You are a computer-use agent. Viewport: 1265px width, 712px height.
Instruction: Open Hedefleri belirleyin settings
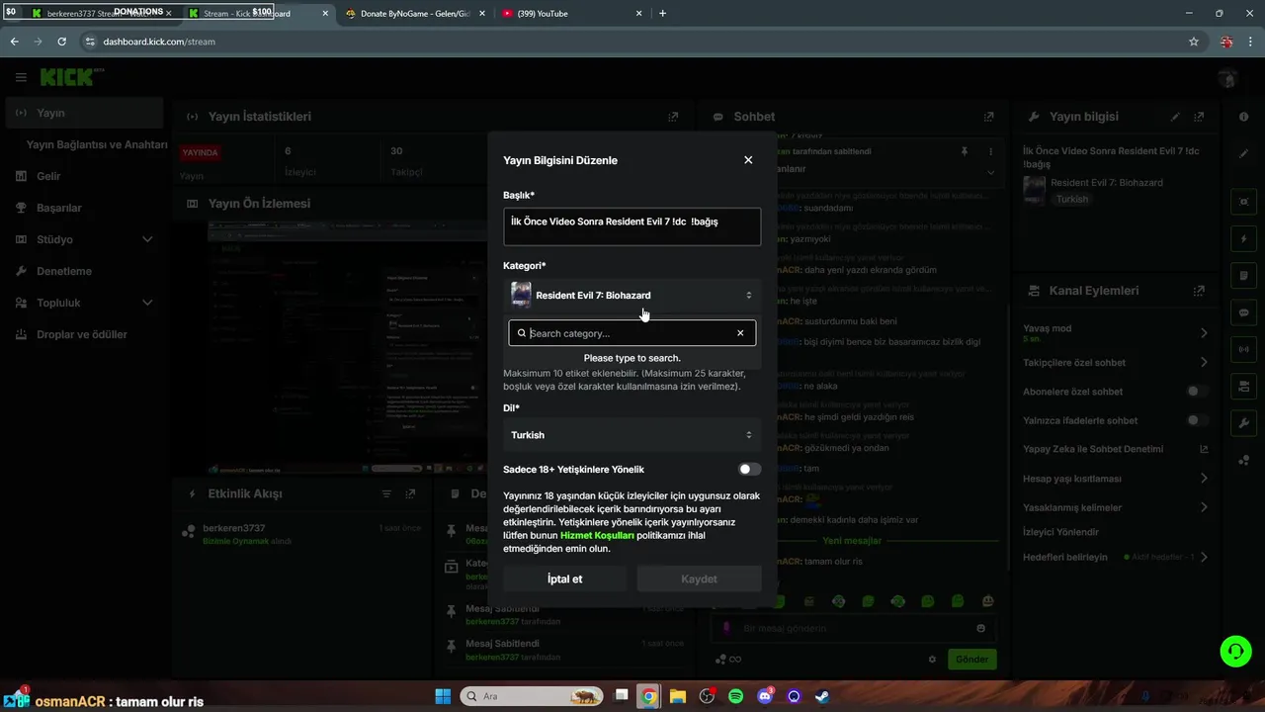coord(1116,557)
